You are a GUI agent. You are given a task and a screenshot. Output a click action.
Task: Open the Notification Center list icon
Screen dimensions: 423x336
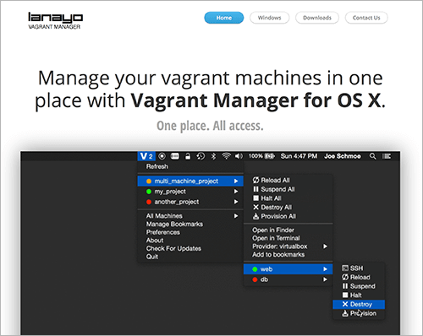[387, 156]
